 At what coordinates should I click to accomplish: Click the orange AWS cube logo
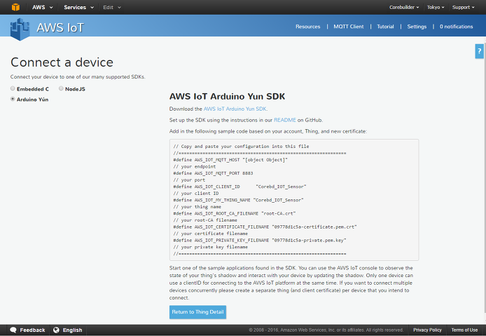(x=15, y=7)
